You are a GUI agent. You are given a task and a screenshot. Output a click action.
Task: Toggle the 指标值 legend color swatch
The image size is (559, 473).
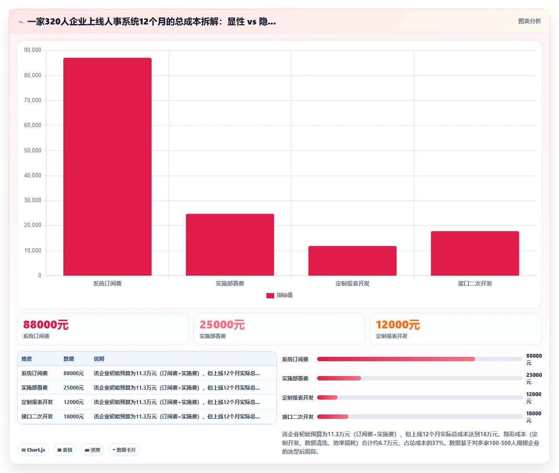[270, 296]
